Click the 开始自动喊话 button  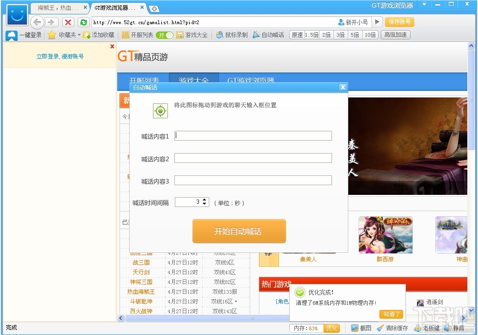pos(239,231)
